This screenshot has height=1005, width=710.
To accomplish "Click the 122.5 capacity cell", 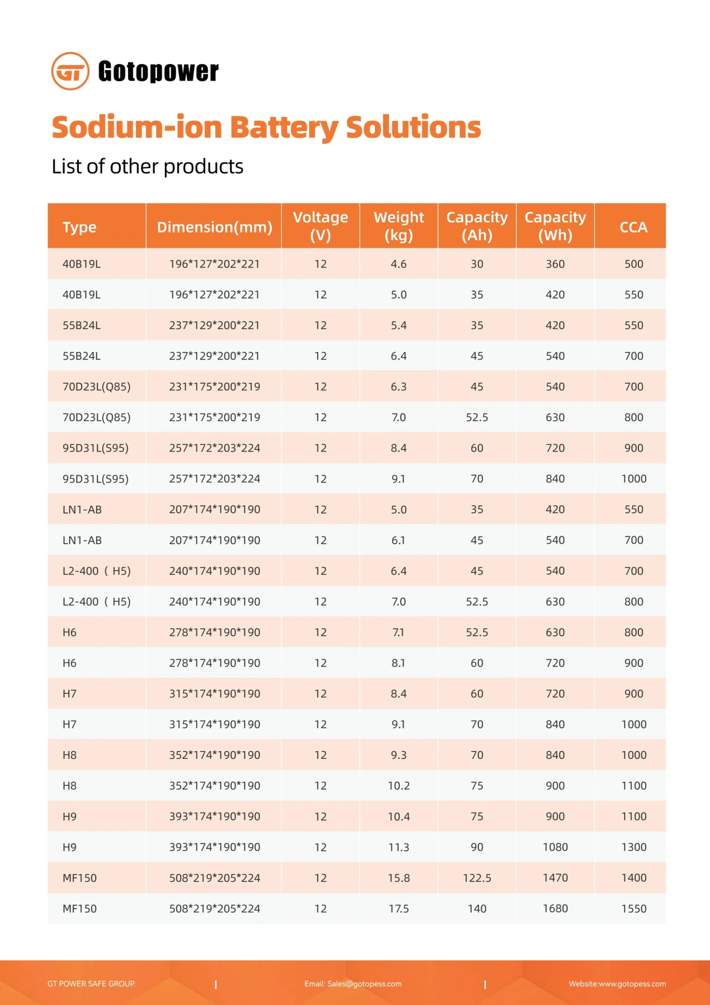I will click(477, 878).
